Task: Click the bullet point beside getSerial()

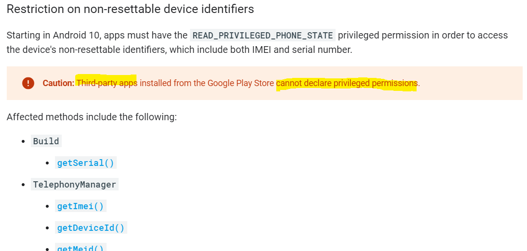Action: click(x=47, y=163)
